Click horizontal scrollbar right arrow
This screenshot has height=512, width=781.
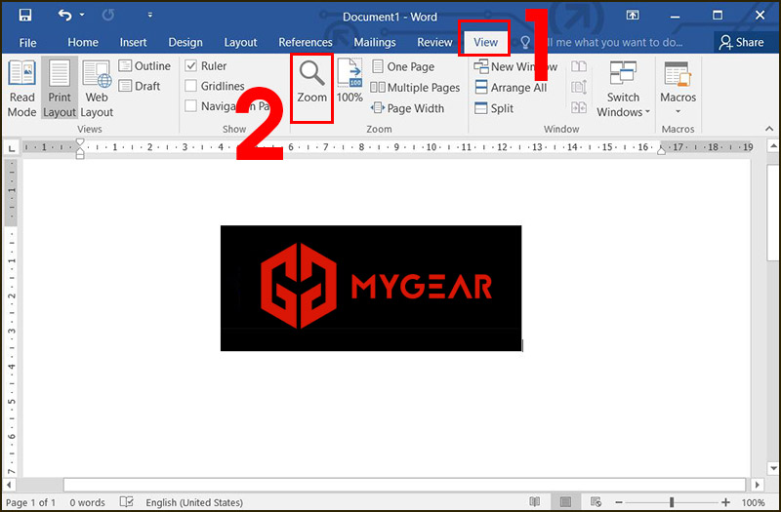758,485
